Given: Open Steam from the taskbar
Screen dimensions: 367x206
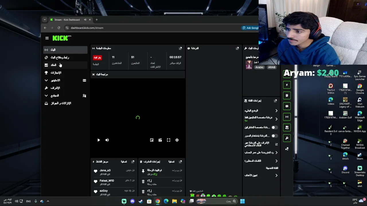Looking at the screenshot, I should click(141, 201).
